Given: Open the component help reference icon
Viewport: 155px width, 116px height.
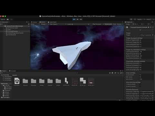Looking at the screenshot, I should coord(149,27).
